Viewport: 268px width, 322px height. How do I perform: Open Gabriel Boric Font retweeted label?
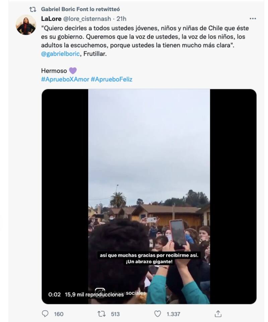pos(80,9)
